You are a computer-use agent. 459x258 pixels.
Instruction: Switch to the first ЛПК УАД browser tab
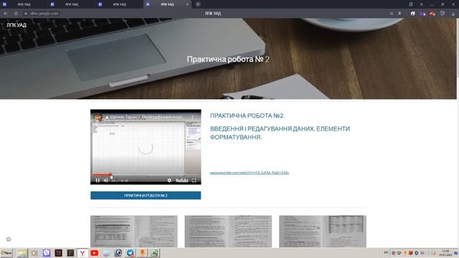click(24, 4)
